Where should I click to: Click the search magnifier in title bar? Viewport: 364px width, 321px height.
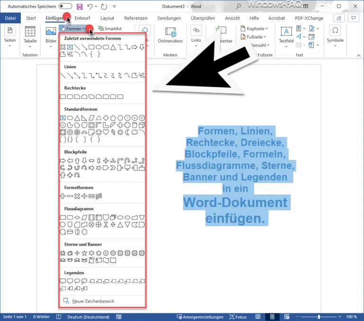tap(238, 6)
